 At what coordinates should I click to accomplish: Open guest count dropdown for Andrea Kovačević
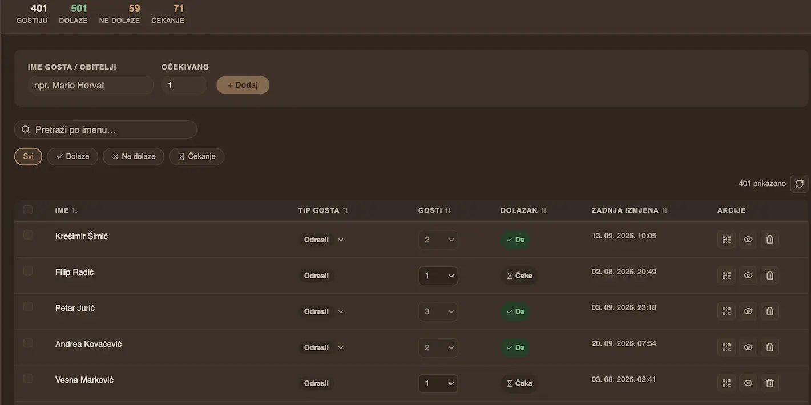[x=438, y=347]
